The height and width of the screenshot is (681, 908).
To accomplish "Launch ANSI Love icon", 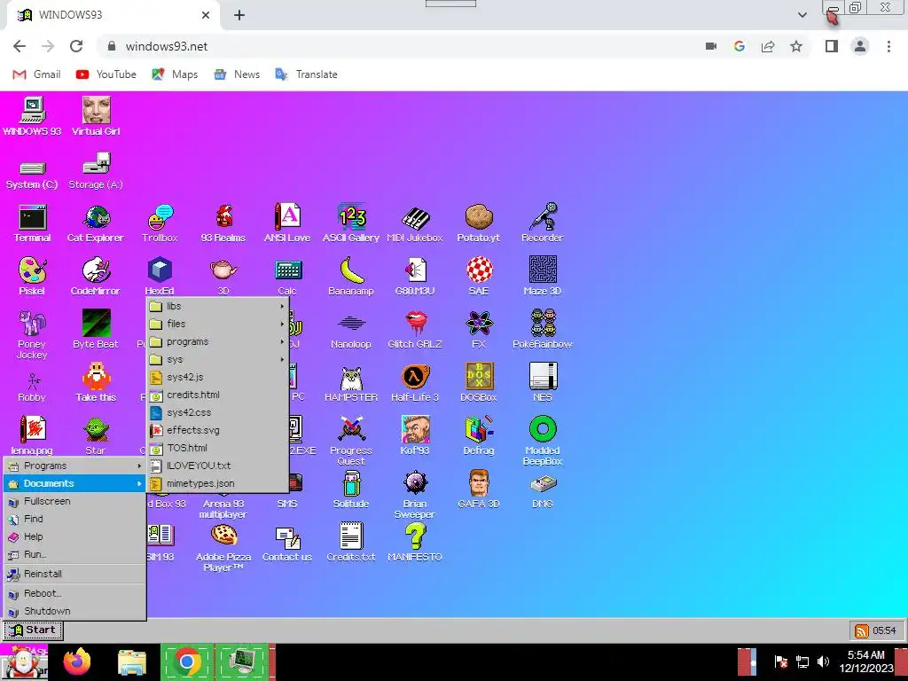I will (x=287, y=223).
